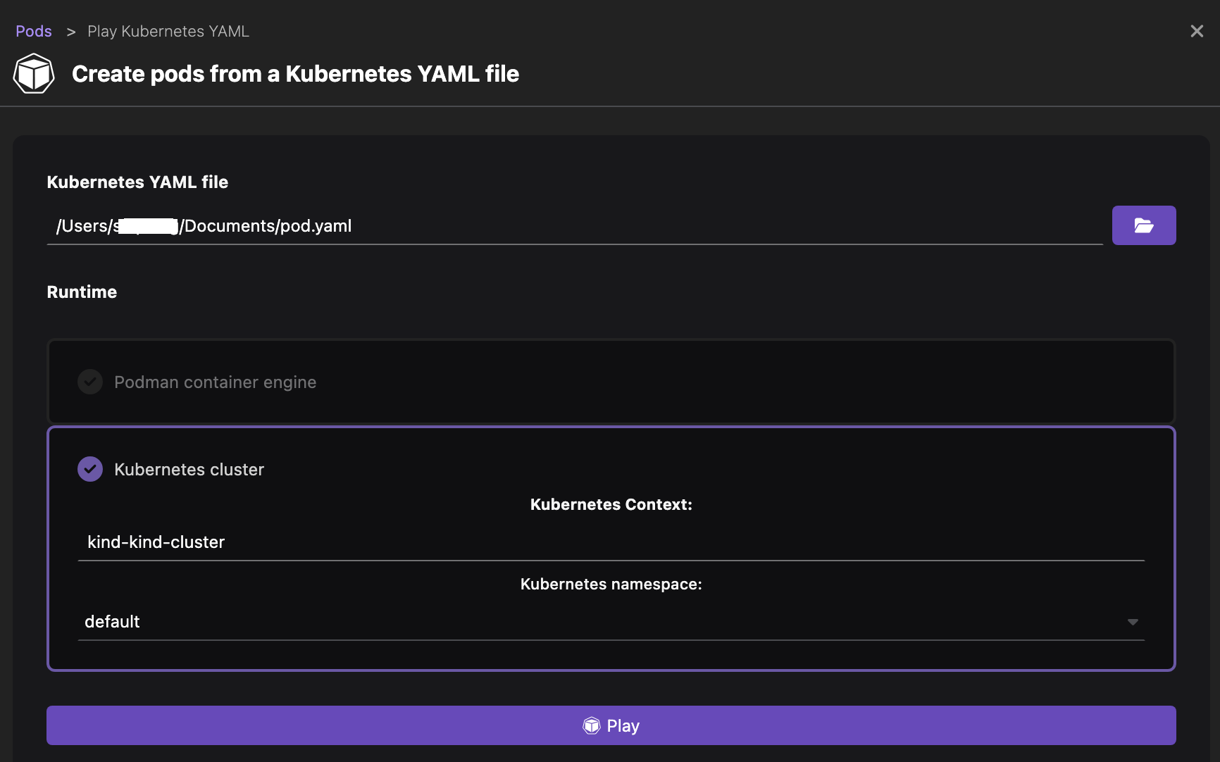Click the Play Kubernetes YAML breadcrumb item
The image size is (1220, 762).
[168, 30]
